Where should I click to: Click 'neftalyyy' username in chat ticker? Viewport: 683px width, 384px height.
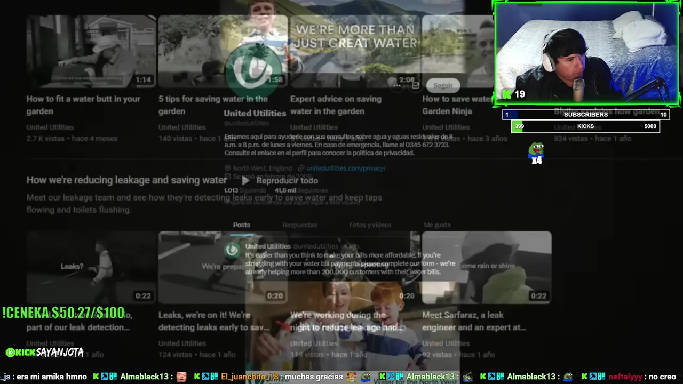pos(625,377)
